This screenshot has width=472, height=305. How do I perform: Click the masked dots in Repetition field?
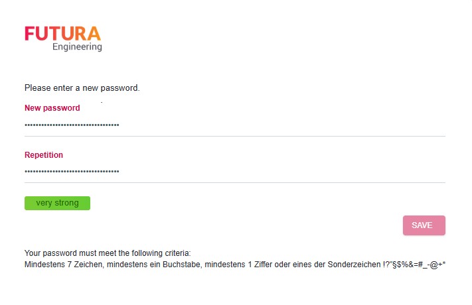(x=72, y=171)
